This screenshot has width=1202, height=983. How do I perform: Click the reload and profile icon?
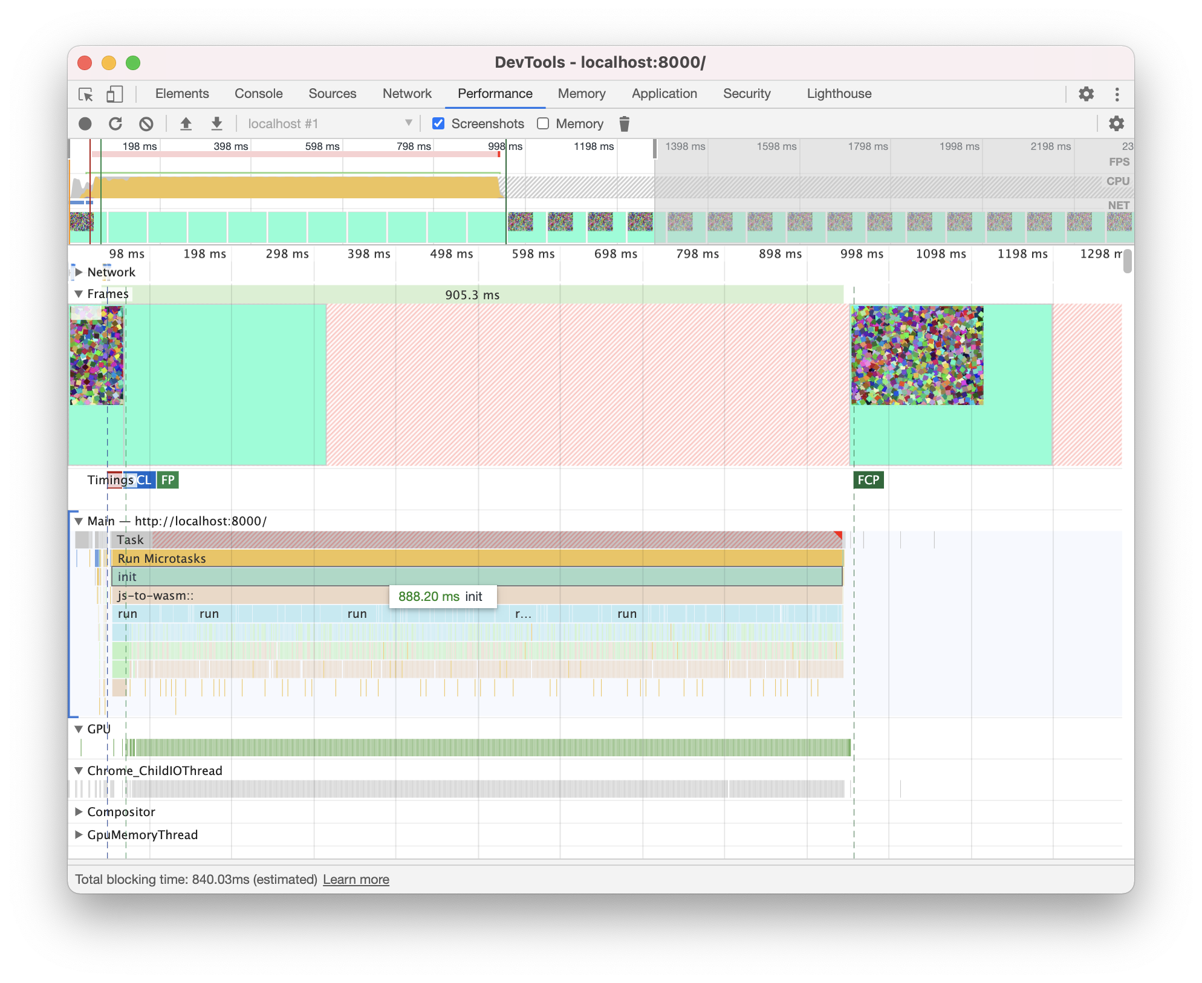pos(115,124)
